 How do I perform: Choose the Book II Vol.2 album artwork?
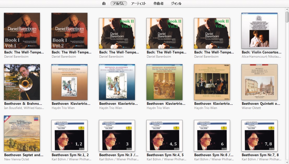(x=164, y=33)
